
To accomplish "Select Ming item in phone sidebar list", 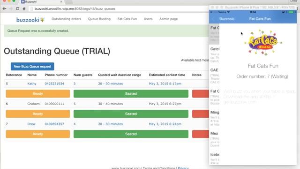I will point(215,118).
